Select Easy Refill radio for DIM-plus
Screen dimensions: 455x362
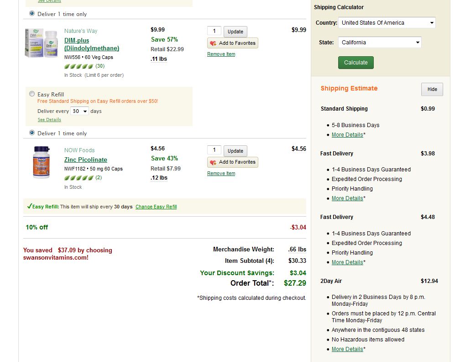(x=32, y=94)
